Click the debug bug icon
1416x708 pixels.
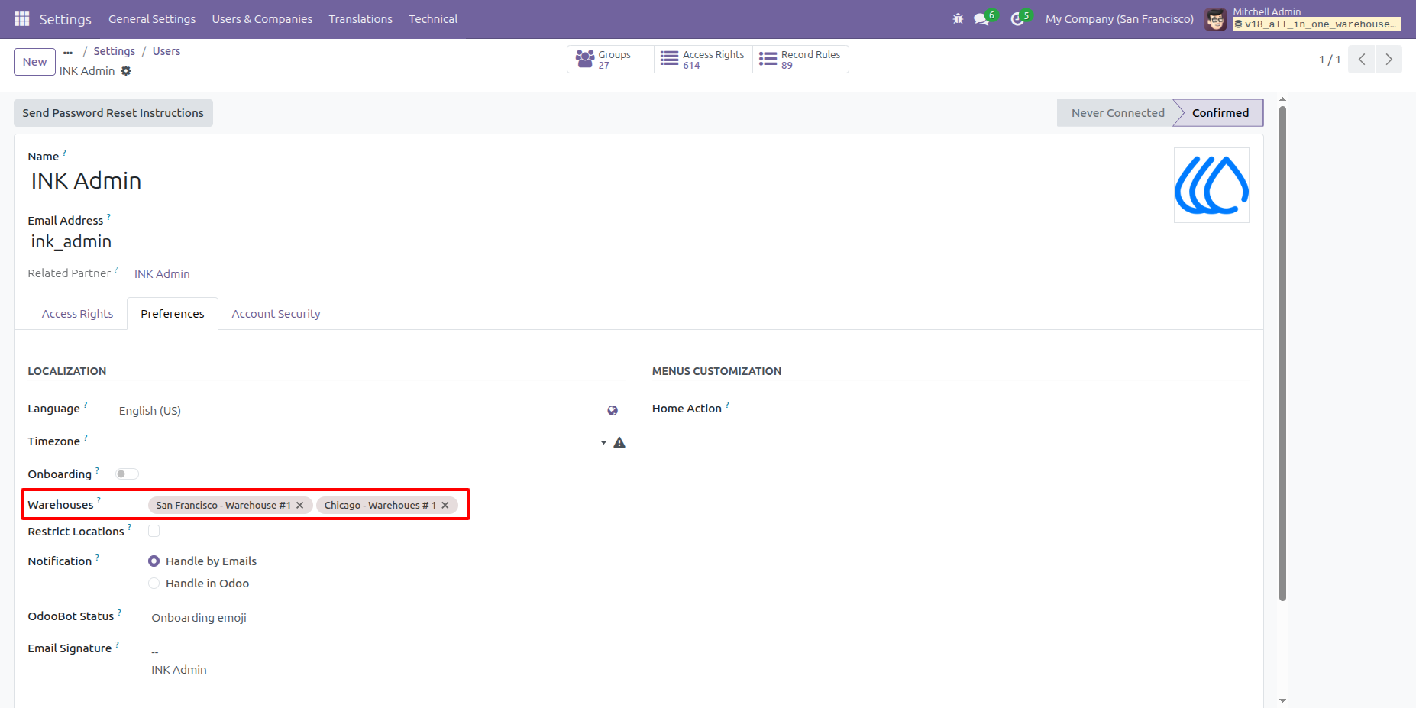958,18
